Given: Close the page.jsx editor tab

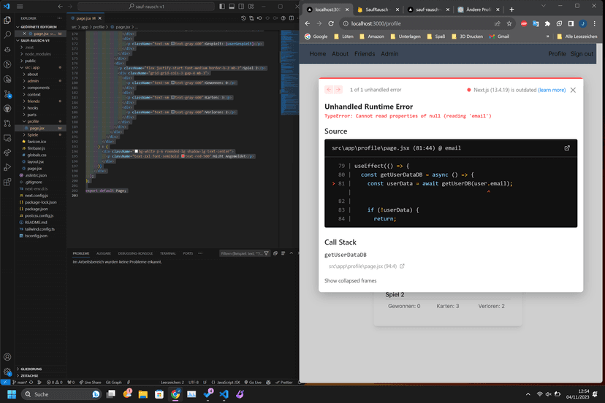Looking at the screenshot, I should pyautogui.click(x=100, y=18).
